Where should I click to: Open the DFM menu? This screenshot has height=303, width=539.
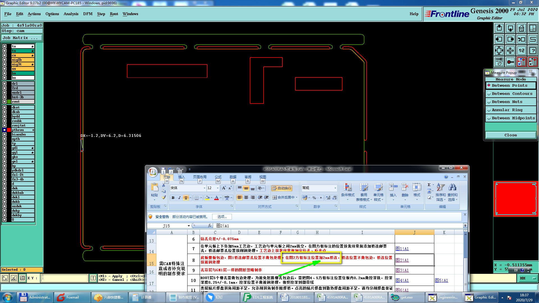pyautogui.click(x=88, y=14)
